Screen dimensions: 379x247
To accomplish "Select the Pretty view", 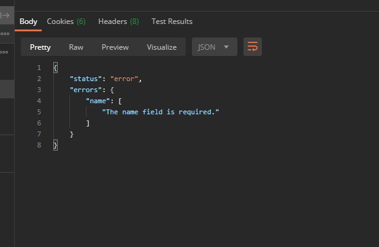I will [40, 47].
